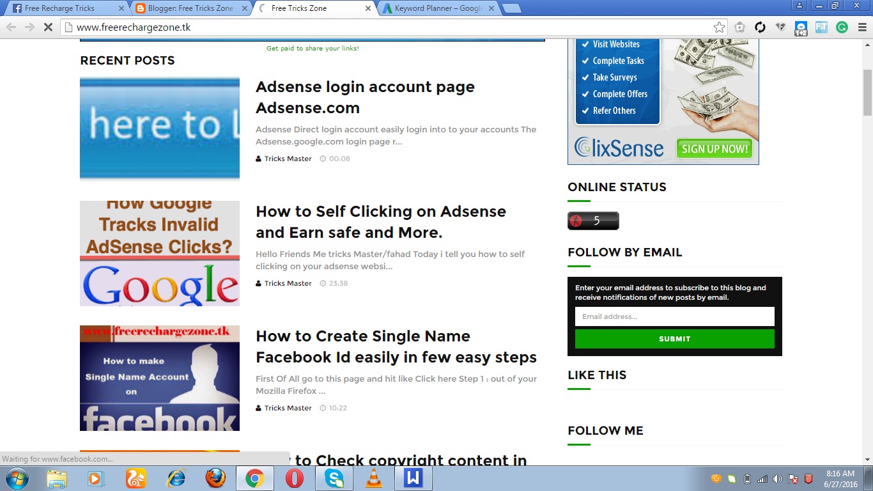This screenshot has height=491, width=873.
Task: Launch UC Browser from the taskbar
Action: click(136, 478)
